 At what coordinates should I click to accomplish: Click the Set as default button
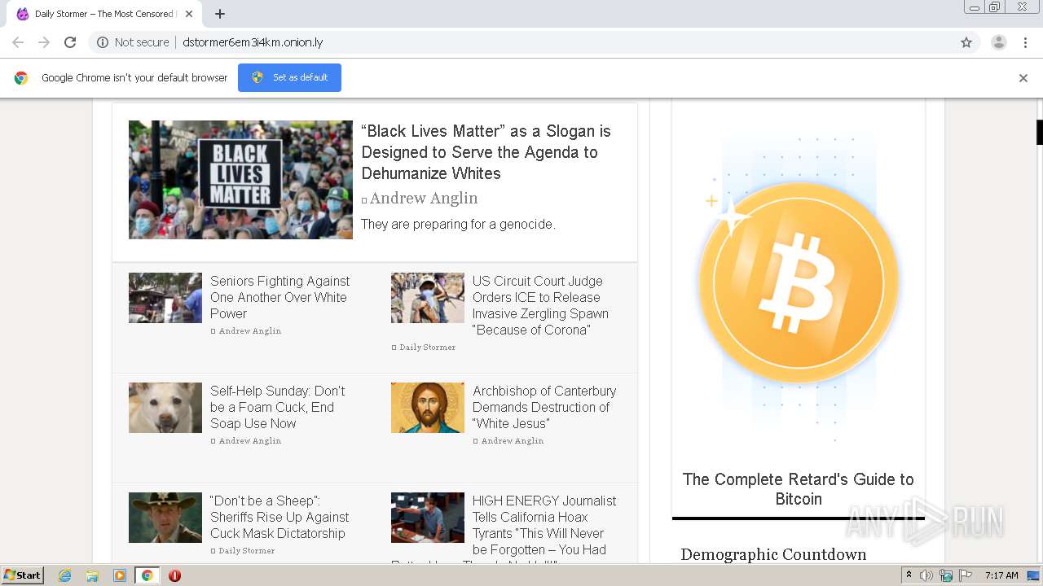(x=289, y=77)
